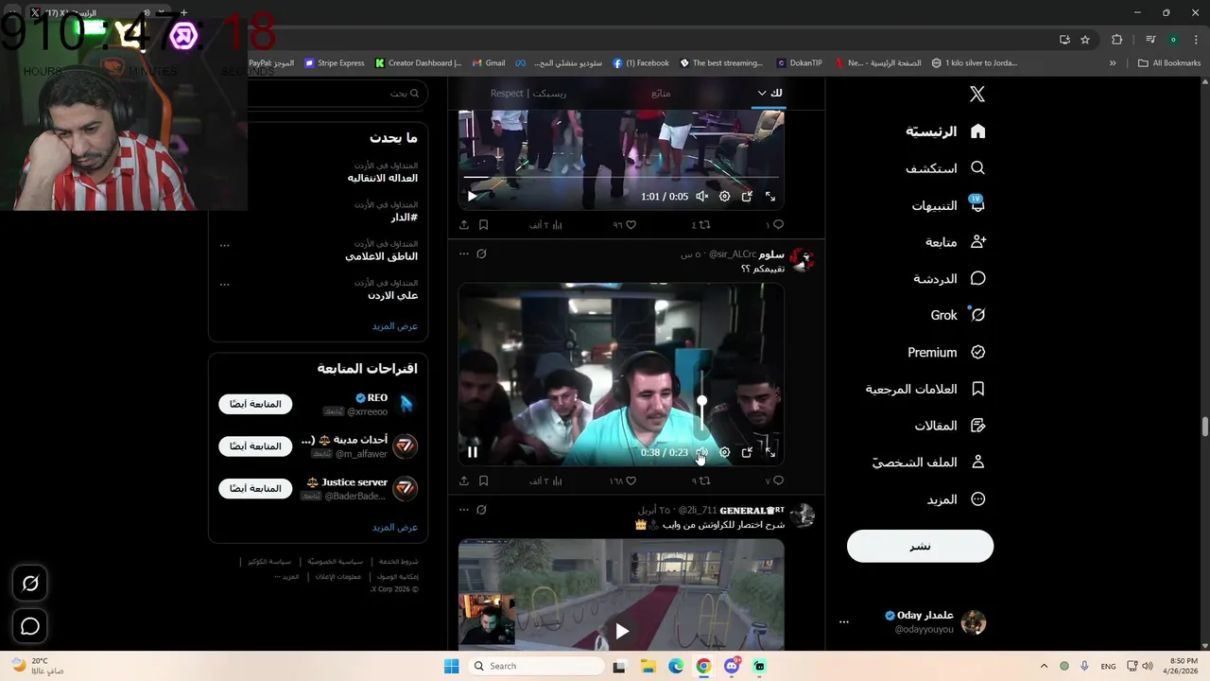Play the GENERAL post video
This screenshot has height=681, width=1210.
point(621,631)
